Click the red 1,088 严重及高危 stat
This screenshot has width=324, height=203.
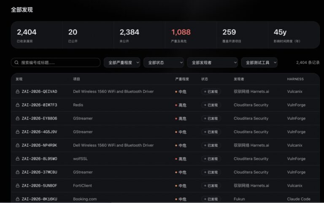coord(181,32)
